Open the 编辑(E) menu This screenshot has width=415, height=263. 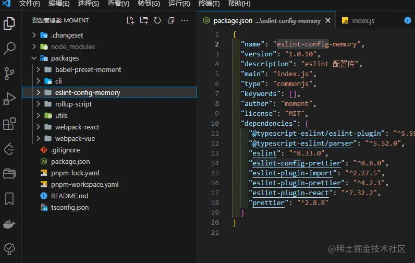[x=59, y=4]
